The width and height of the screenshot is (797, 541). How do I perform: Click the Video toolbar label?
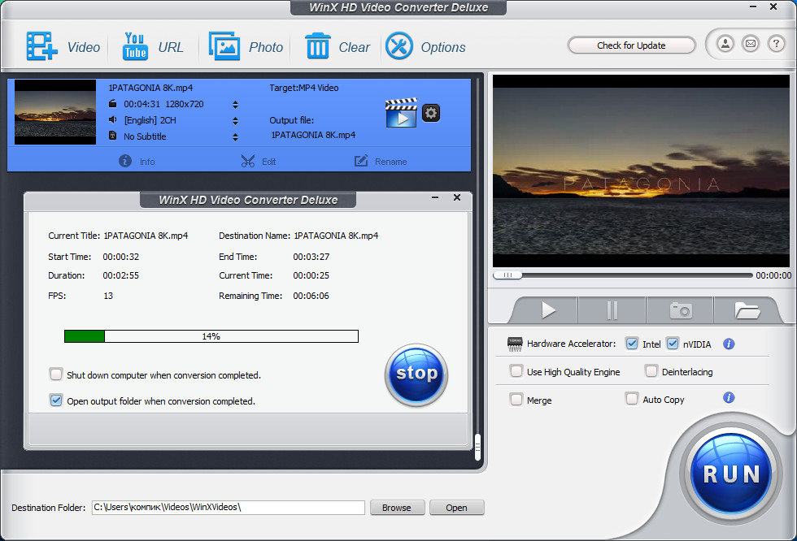[x=84, y=47]
